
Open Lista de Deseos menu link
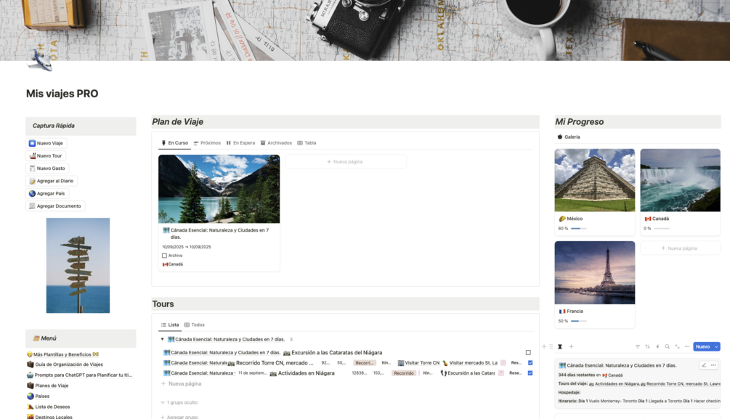pos(49,407)
